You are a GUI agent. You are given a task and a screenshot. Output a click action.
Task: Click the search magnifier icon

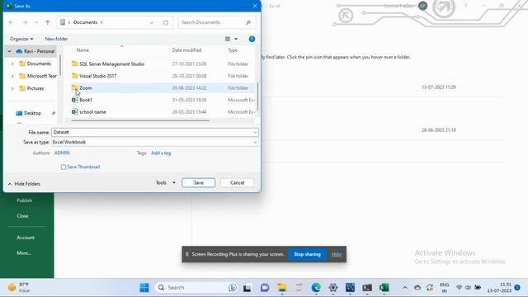(x=248, y=22)
